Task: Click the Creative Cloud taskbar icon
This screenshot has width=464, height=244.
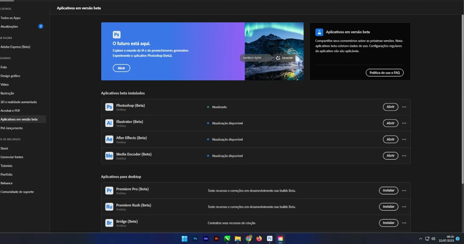Action: point(280,239)
